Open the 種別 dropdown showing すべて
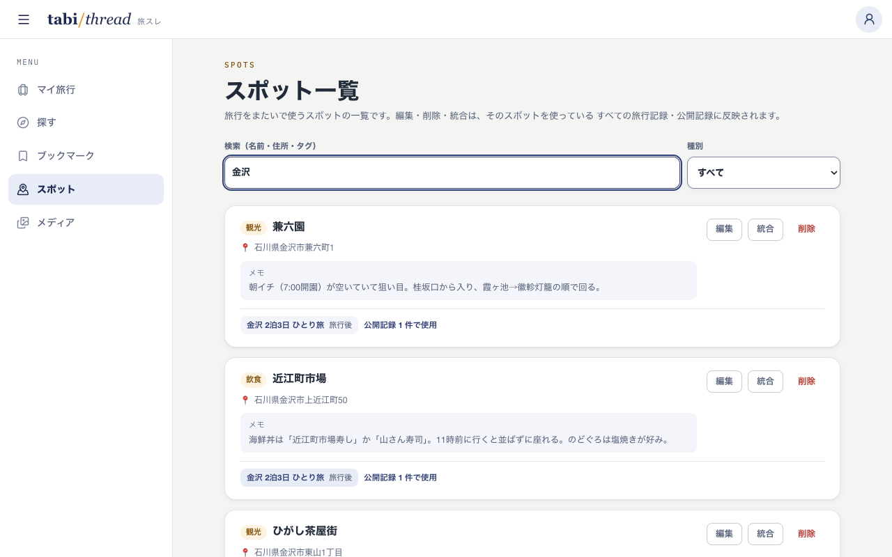Viewport: 892px width, 557px height. click(764, 173)
